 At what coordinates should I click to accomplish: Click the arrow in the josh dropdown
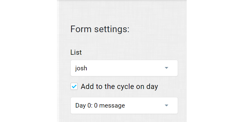coord(166,68)
